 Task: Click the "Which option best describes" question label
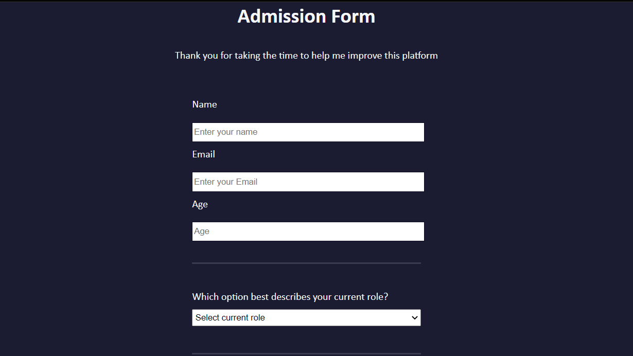tap(247, 297)
